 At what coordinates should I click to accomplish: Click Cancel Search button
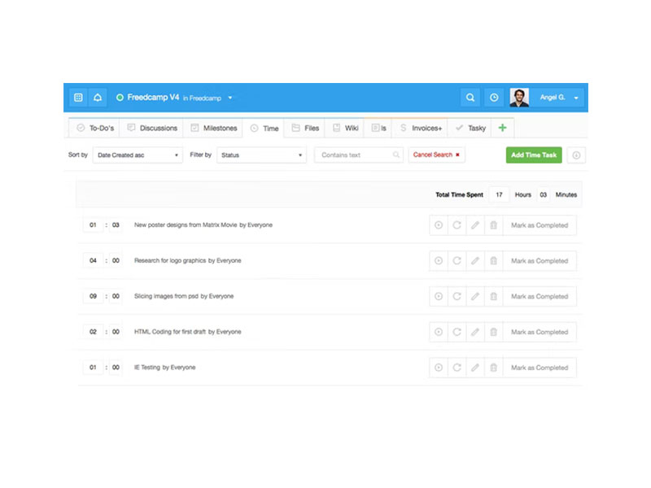point(436,155)
